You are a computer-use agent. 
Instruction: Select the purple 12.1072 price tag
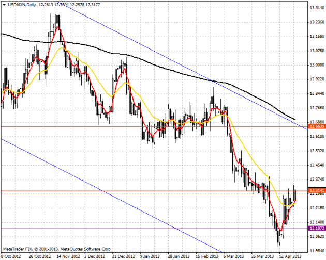(x=316, y=228)
